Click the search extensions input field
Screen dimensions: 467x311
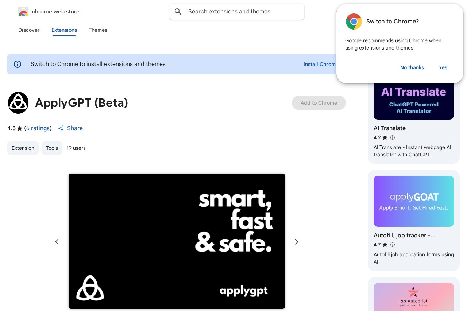tap(237, 12)
